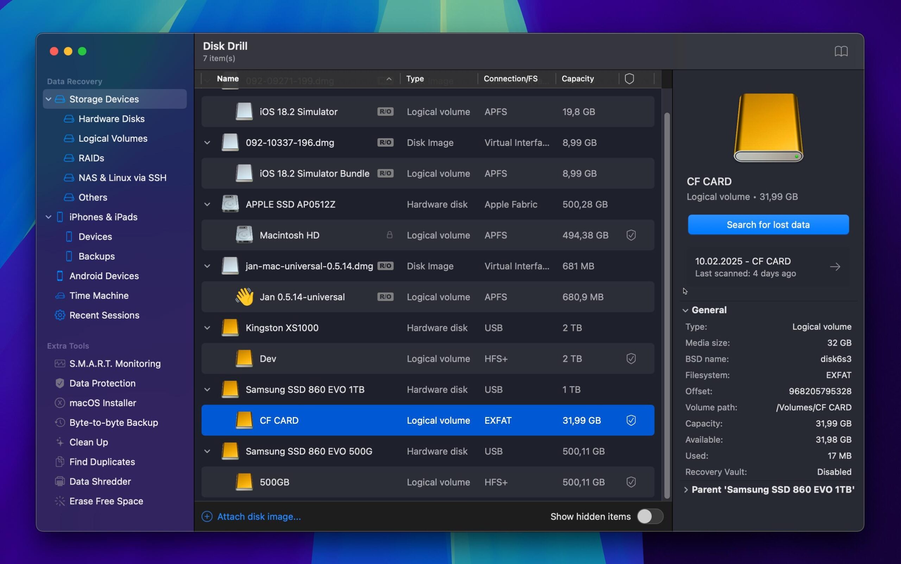Sort by Name column header
The width and height of the screenshot is (901, 564).
pyautogui.click(x=228, y=79)
